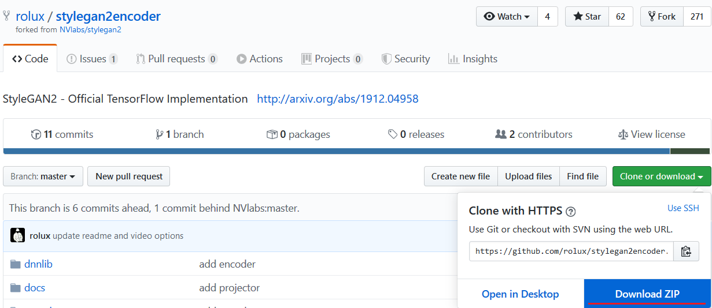
Task: Click the help icon beside Clone with HTTPS
Action: pos(571,211)
